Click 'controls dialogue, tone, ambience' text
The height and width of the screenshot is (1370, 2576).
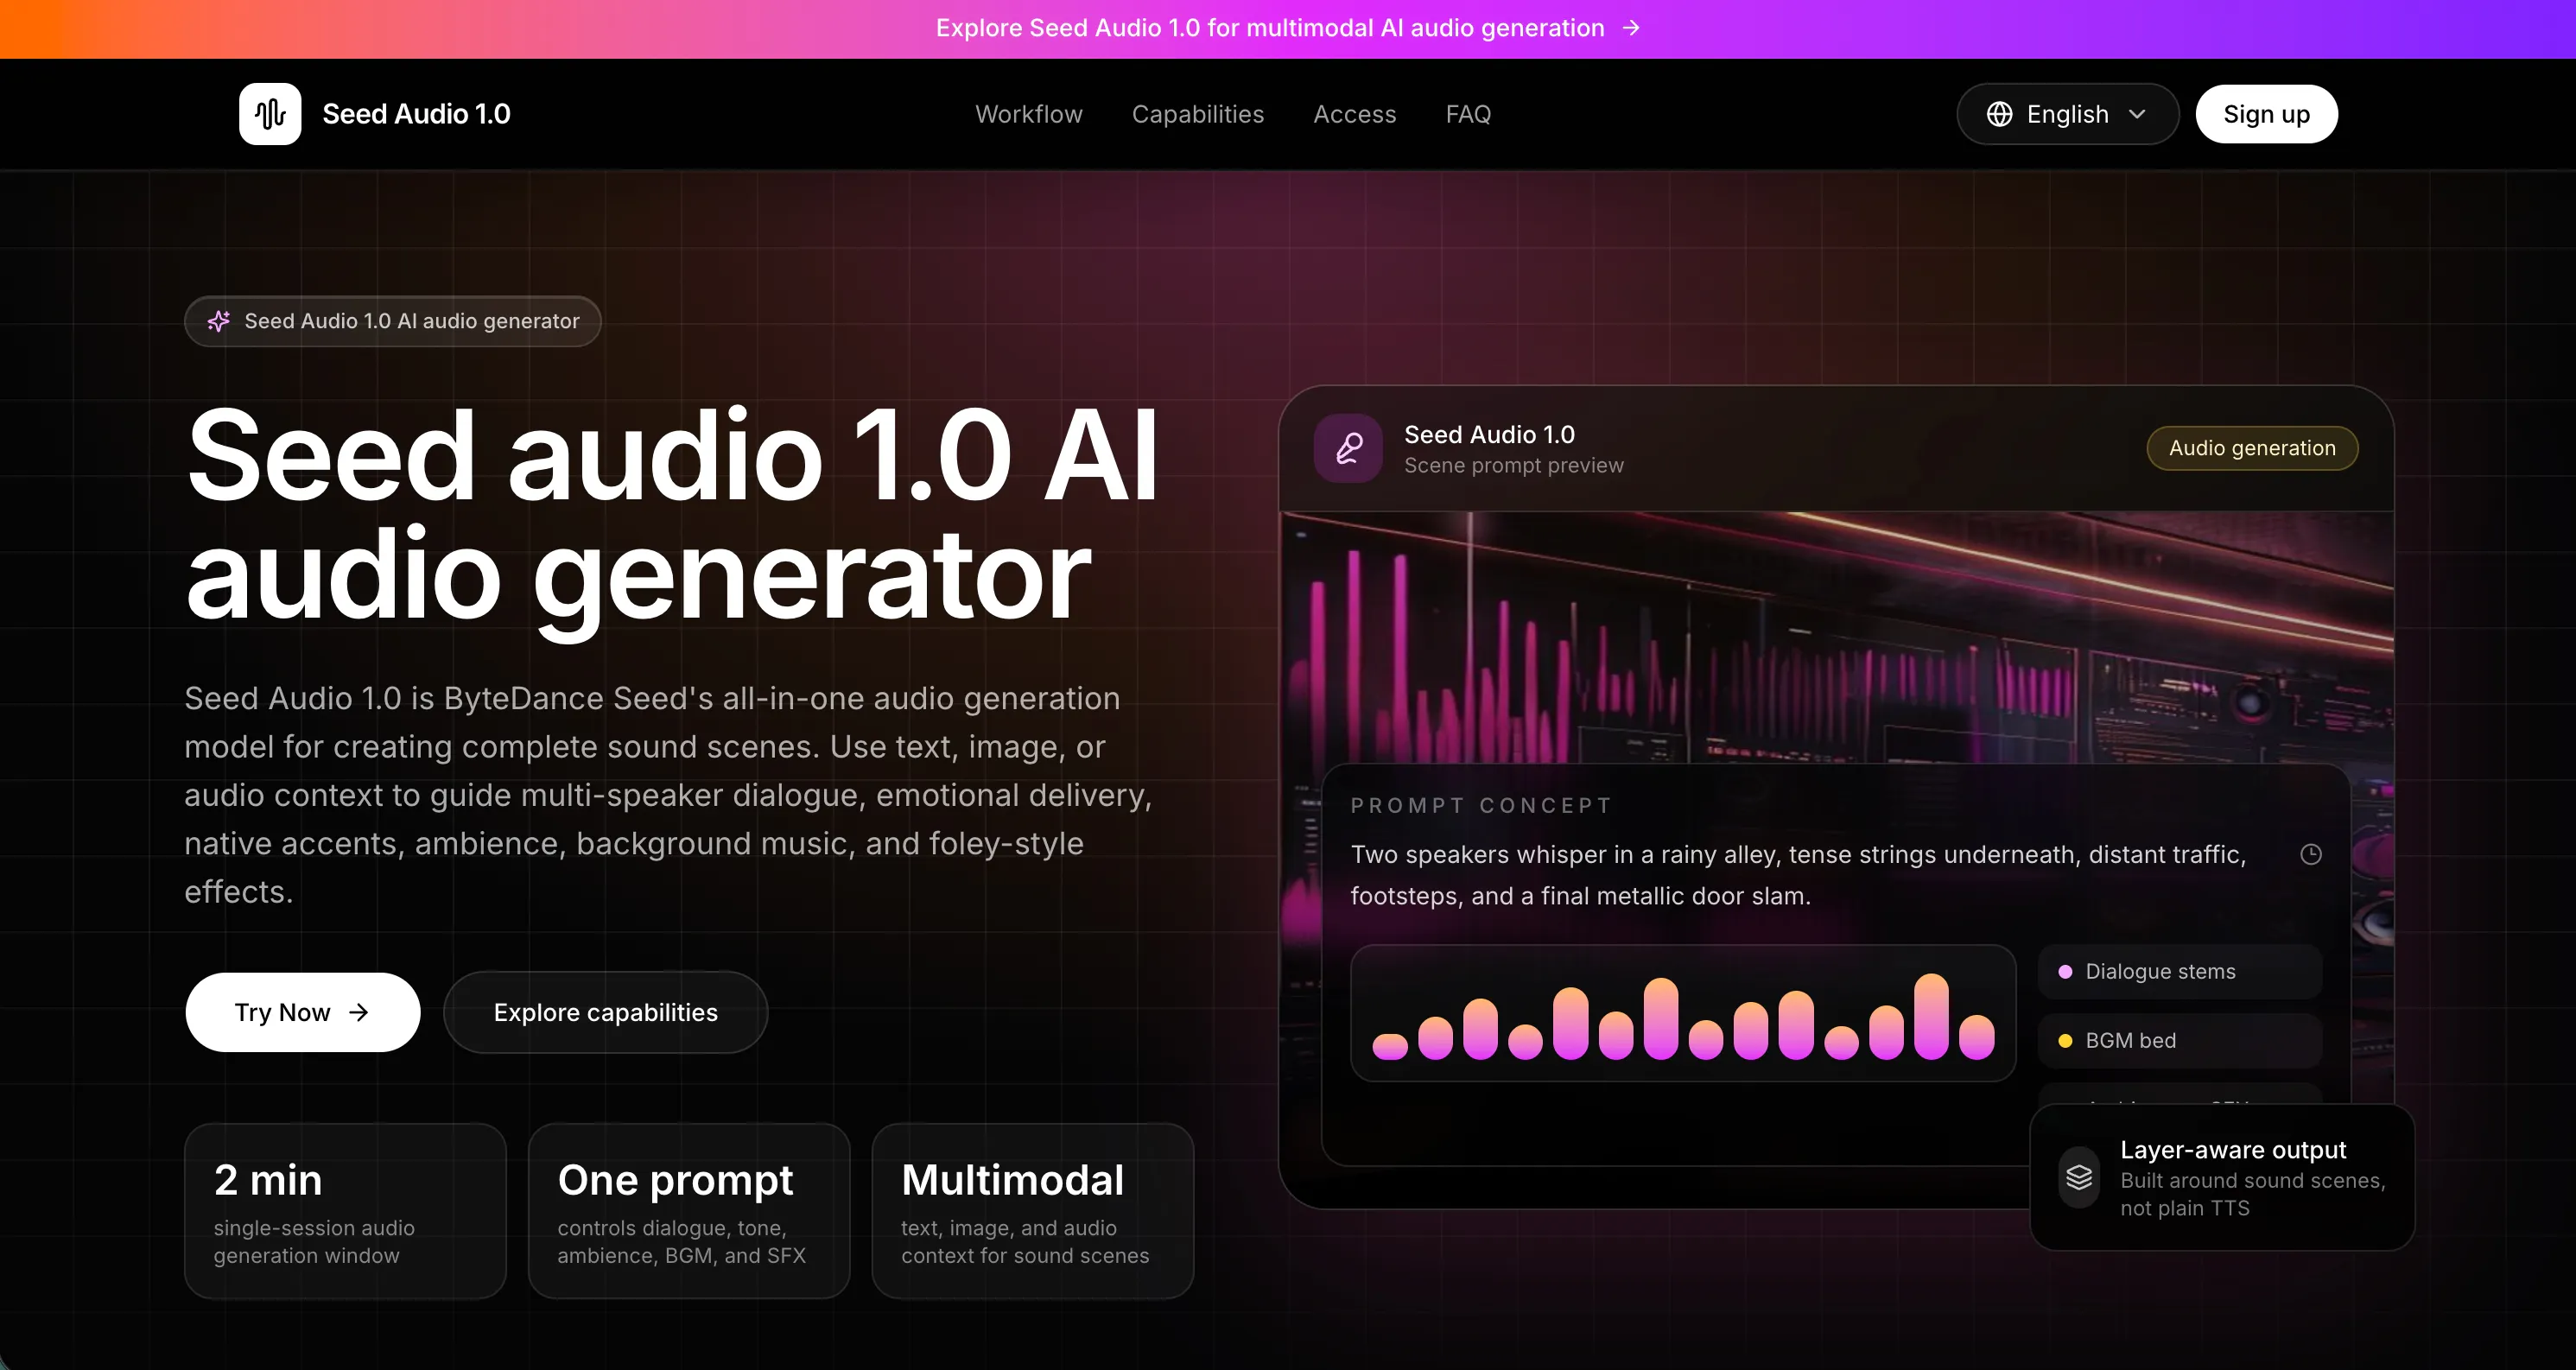pyautogui.click(x=681, y=1241)
